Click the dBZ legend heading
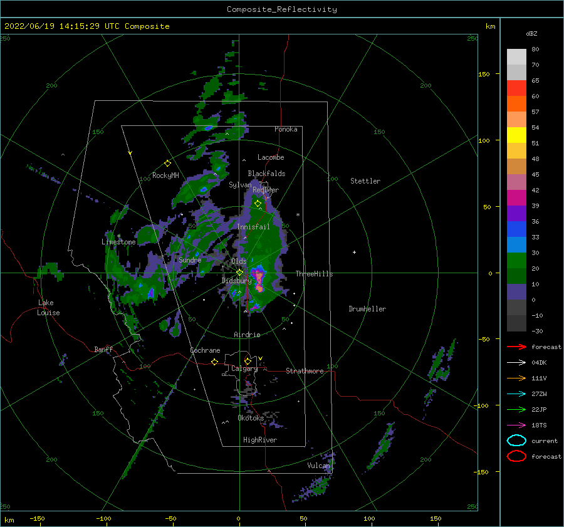Image resolution: width=564 pixels, height=527 pixels. (x=531, y=33)
